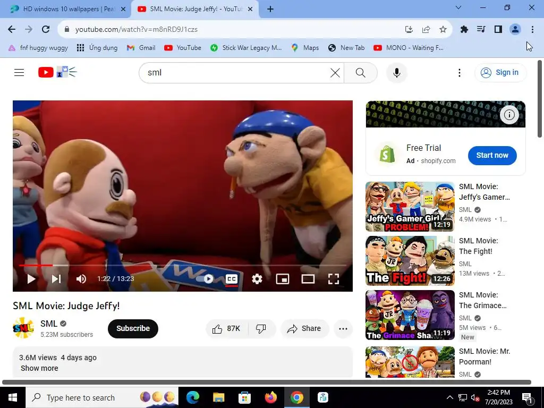Open File Explorer from taskbar
The width and height of the screenshot is (544, 408).
coord(218,397)
